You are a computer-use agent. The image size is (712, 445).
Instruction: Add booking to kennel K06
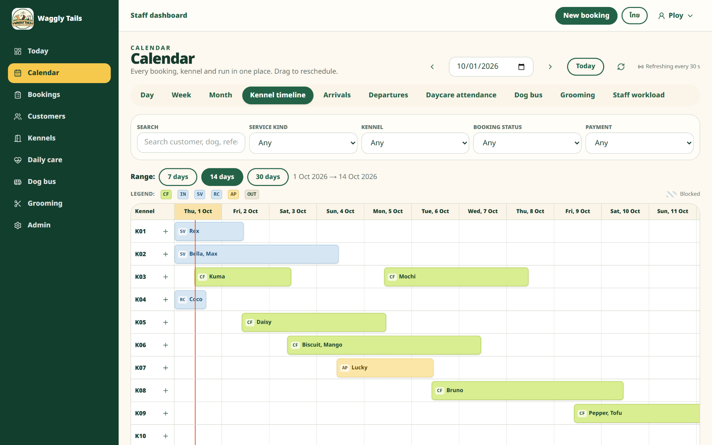pos(165,345)
